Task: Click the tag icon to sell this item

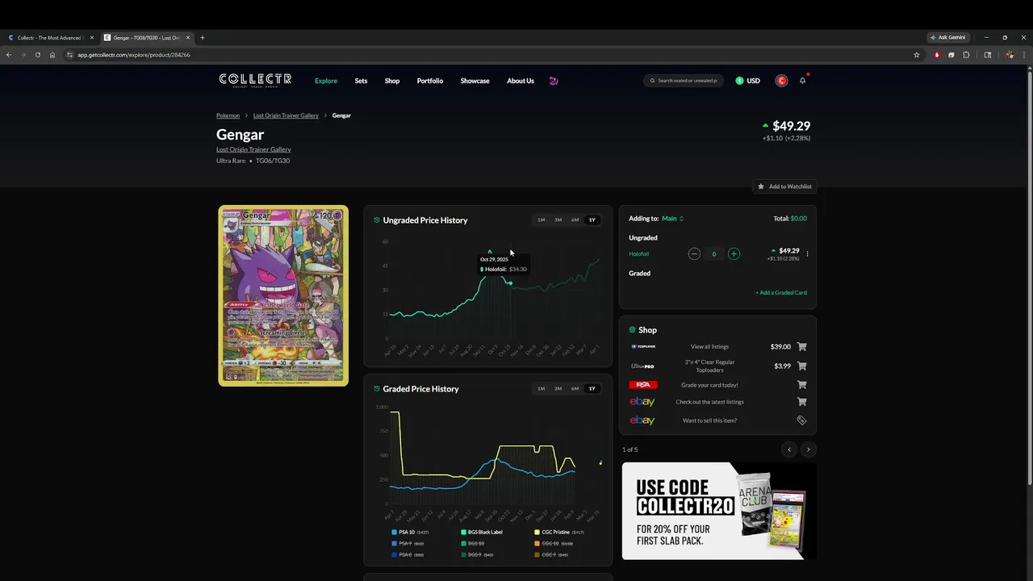Action: point(801,420)
